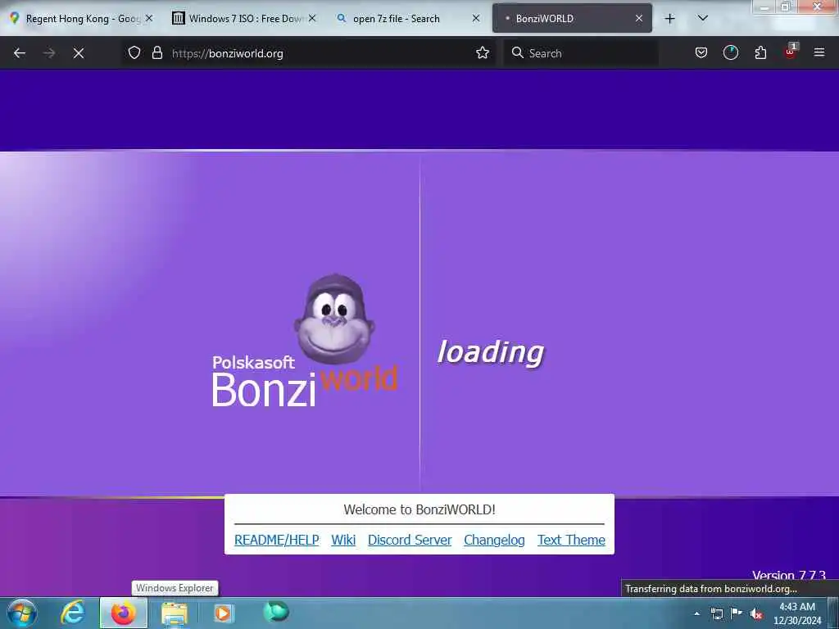
Task: Close the Windows 7 ISO tab
Action: click(312, 18)
